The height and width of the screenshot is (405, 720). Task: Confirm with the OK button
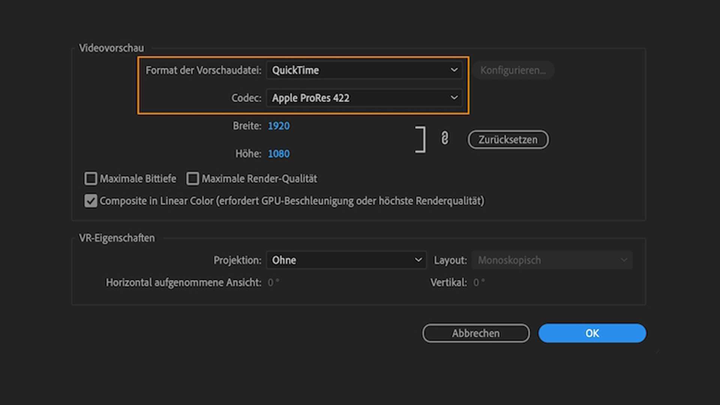tap(592, 333)
